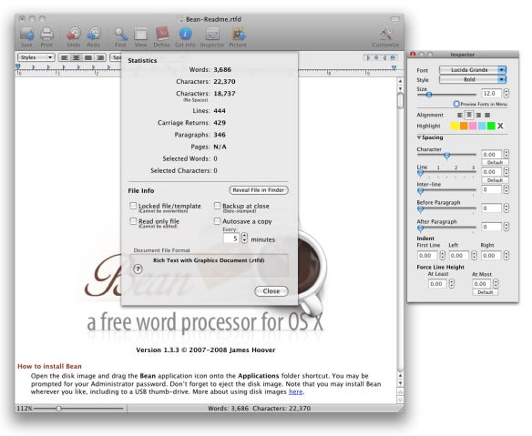Click the Right indent field
The width and height of the screenshot is (532, 436).
491,255
